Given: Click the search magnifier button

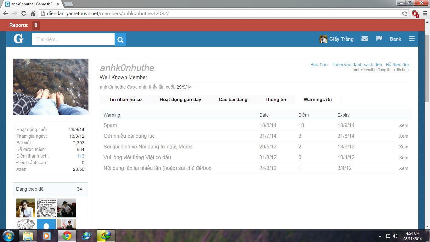Looking at the screenshot, I should pyautogui.click(x=120, y=39).
